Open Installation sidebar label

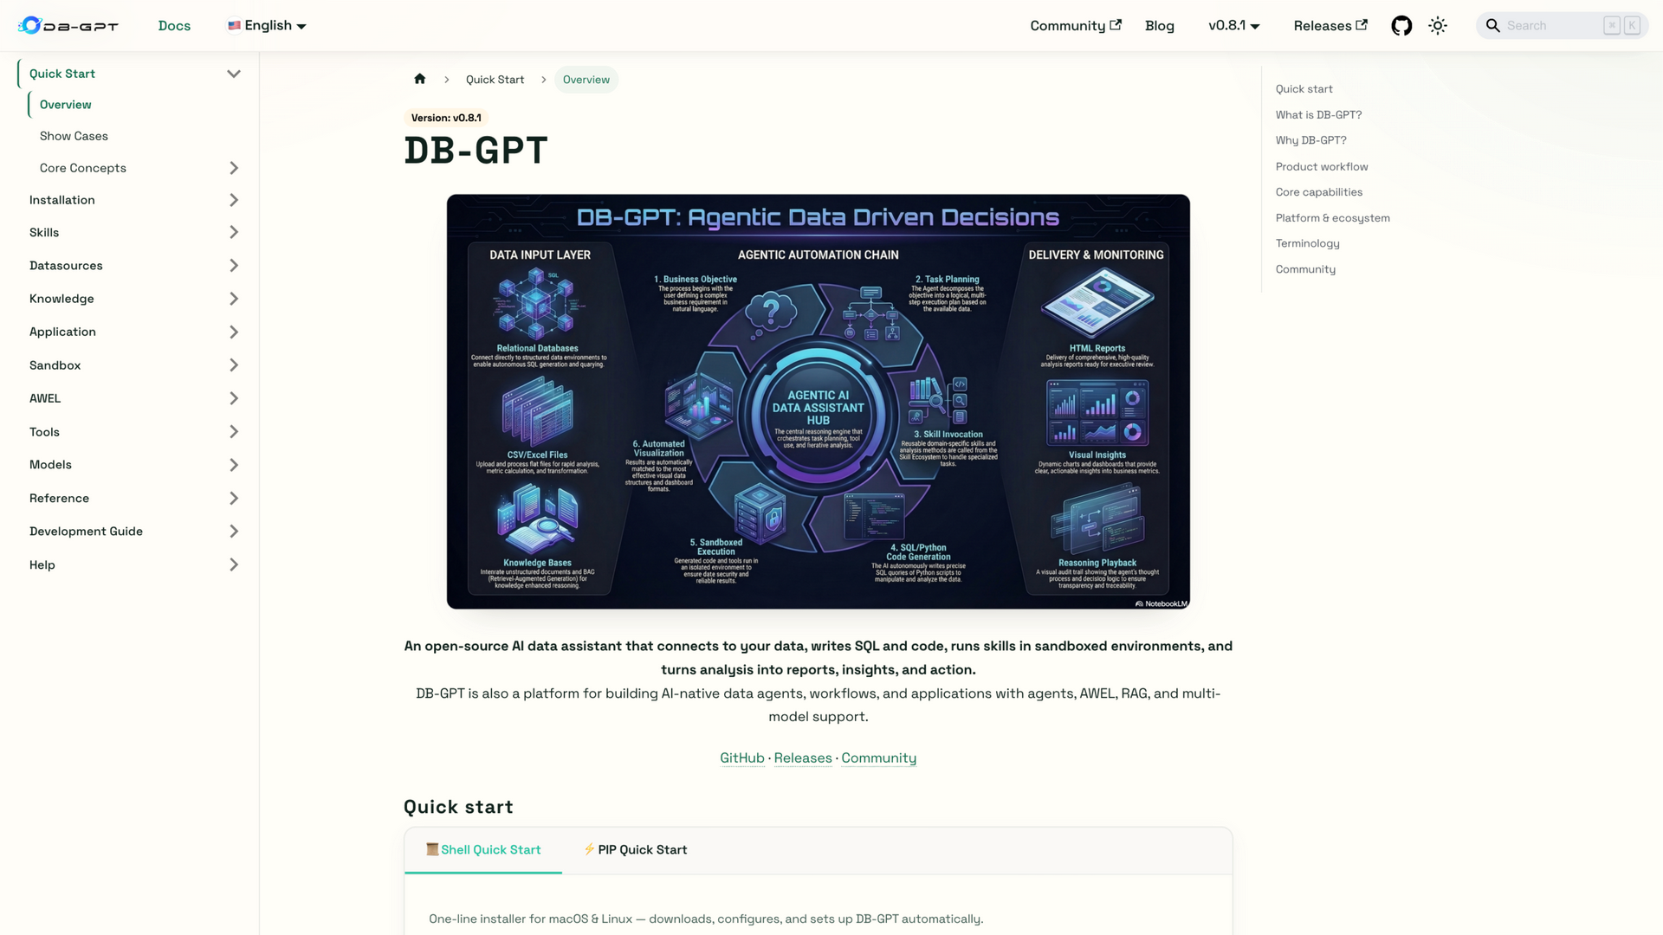tap(62, 200)
